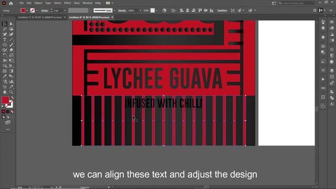This screenshot has width=336, height=189.
Task: Click Horizontal Align Center button
Action: pyautogui.click(x=187, y=10)
